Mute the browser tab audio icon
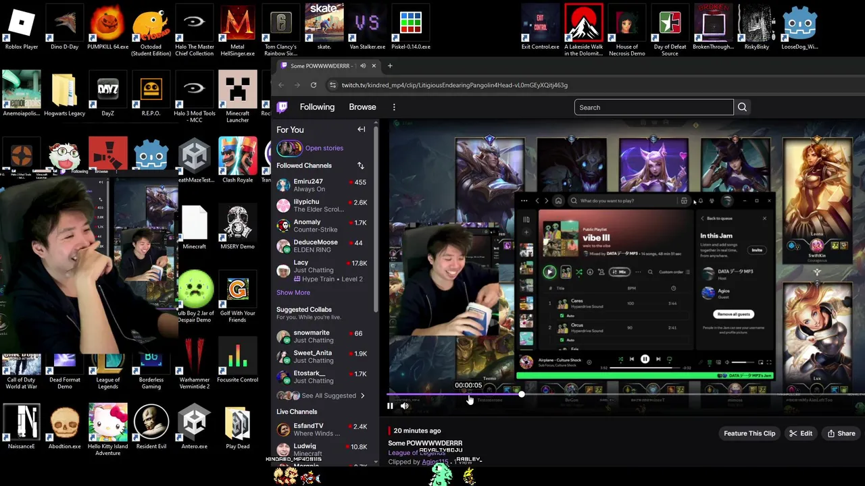Viewport: 865px width, 486px height. [363, 65]
